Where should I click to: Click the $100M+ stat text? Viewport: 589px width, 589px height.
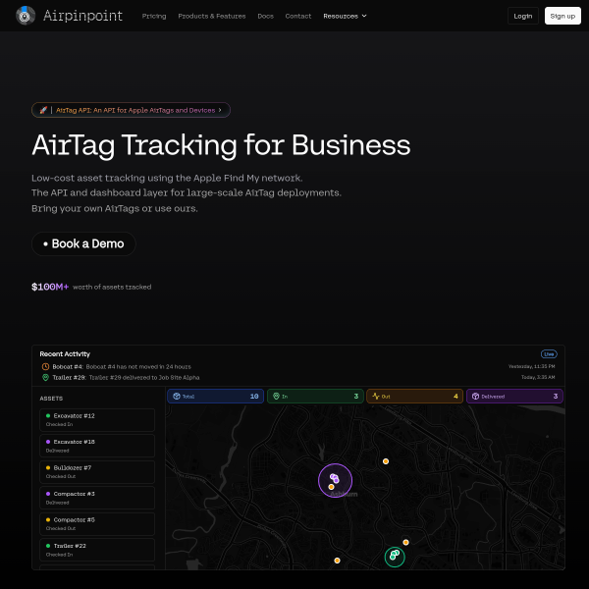click(50, 287)
